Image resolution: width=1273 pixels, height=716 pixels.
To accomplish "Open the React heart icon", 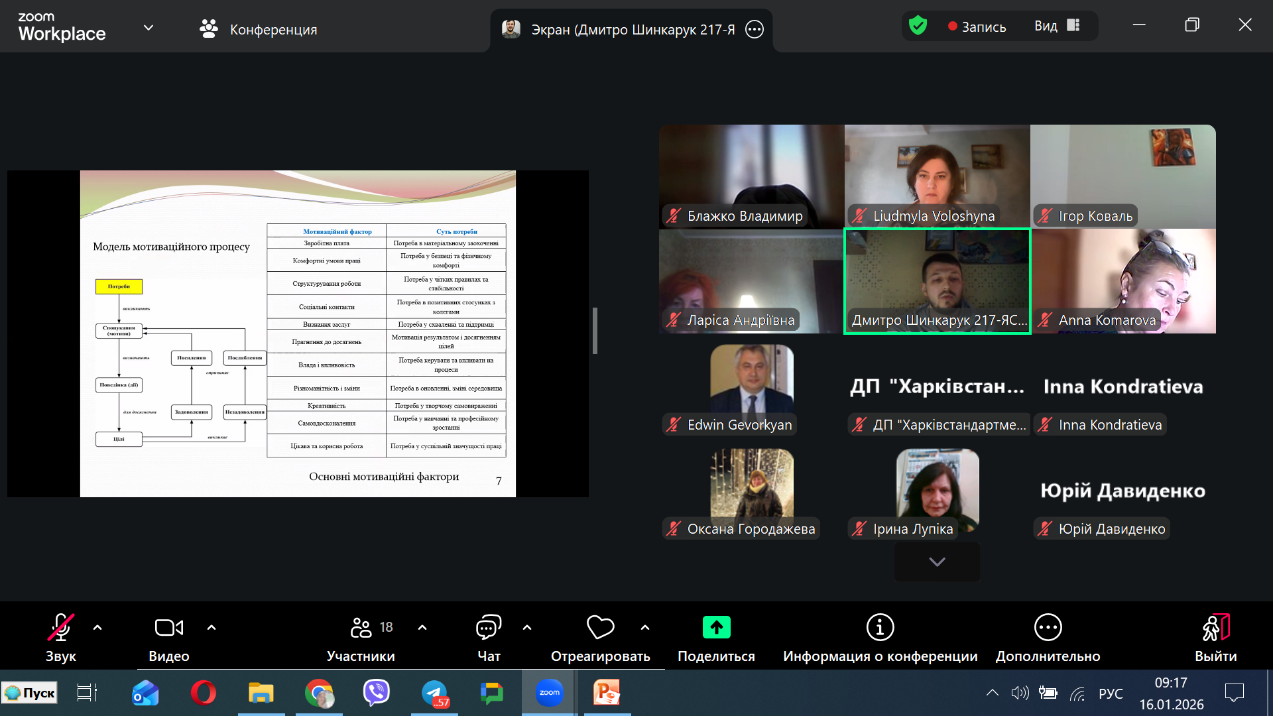I will pyautogui.click(x=600, y=627).
